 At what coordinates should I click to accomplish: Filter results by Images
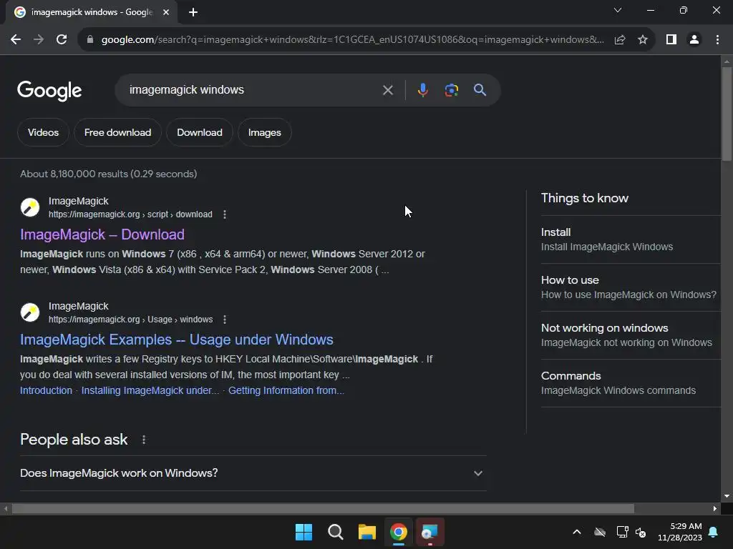click(x=264, y=132)
